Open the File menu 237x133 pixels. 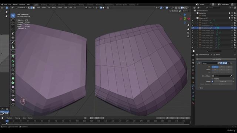pos(6,4)
